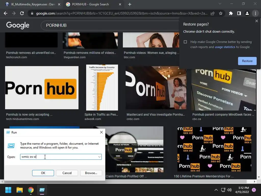Select the Google Search tab
Image resolution: width=261 pixels, height=196 pixels.
point(93,4)
